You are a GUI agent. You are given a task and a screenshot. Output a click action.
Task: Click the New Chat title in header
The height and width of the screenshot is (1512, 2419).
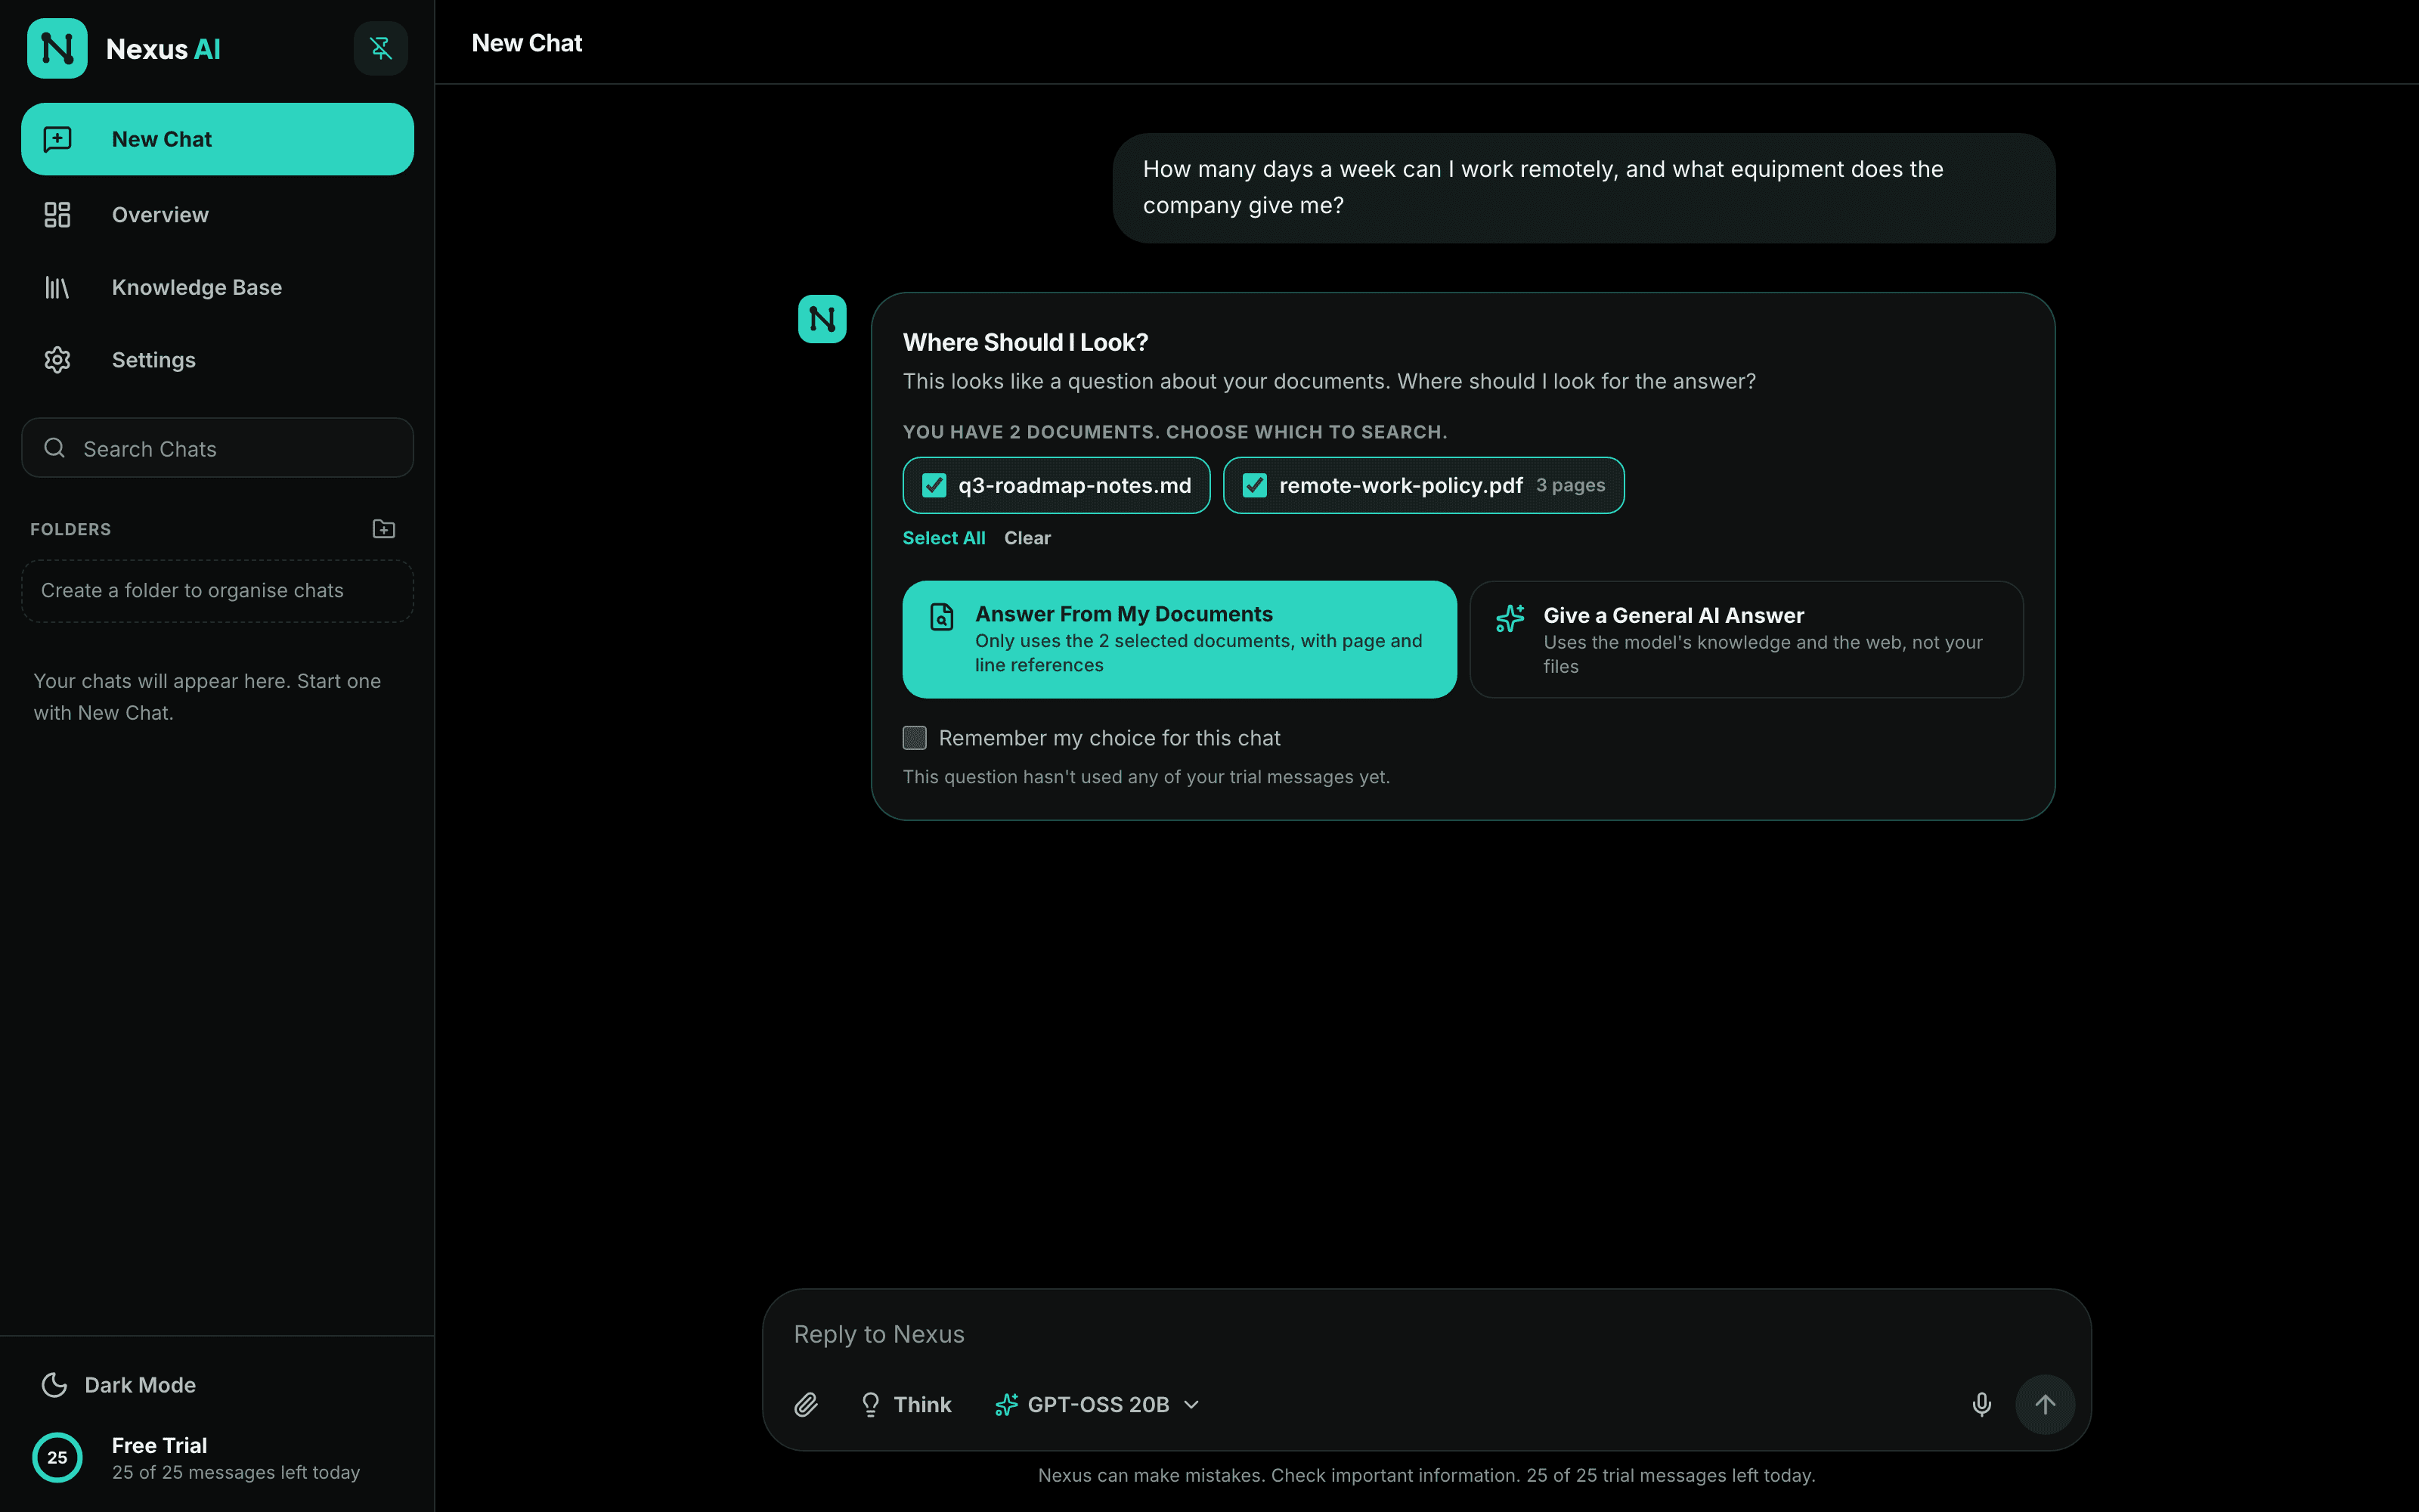click(527, 43)
